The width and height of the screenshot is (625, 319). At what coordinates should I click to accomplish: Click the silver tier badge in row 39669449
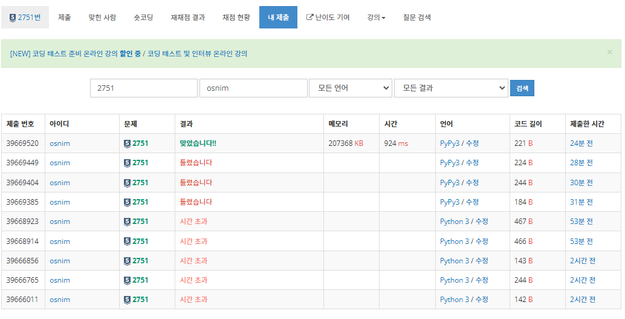pyautogui.click(x=127, y=163)
